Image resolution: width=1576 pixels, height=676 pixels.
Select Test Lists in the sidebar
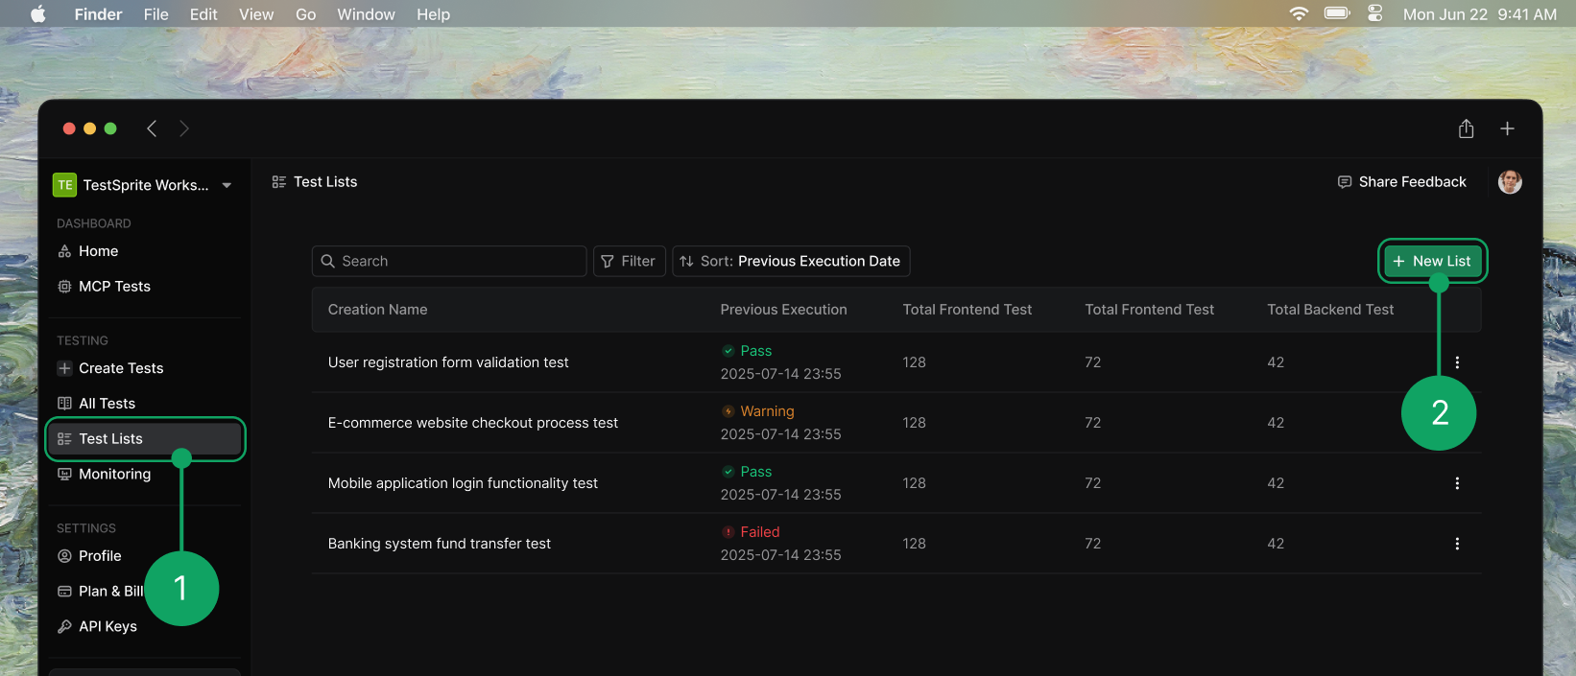144,439
